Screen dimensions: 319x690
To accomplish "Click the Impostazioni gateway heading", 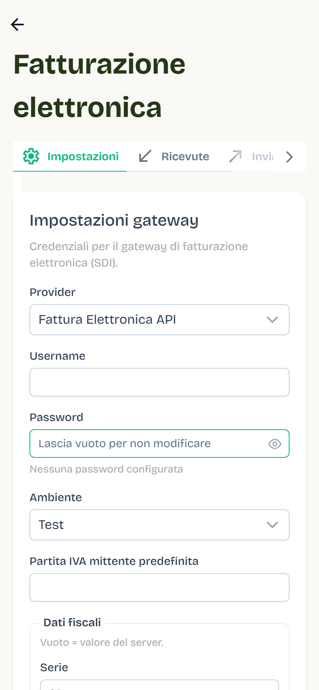I will click(x=114, y=220).
